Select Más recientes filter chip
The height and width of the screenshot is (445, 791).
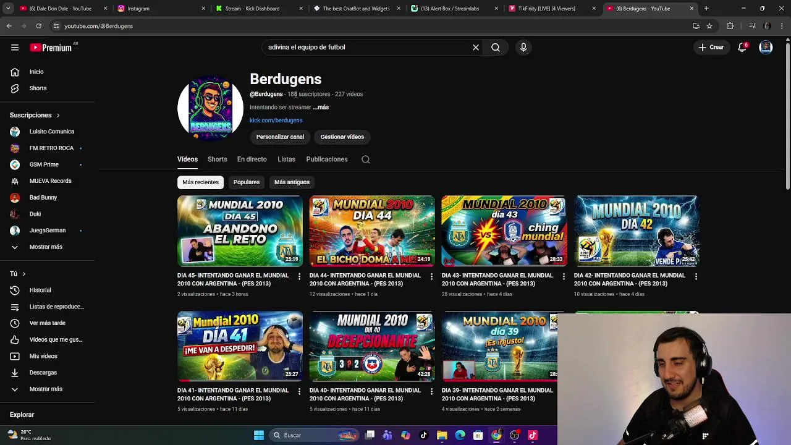(200, 182)
